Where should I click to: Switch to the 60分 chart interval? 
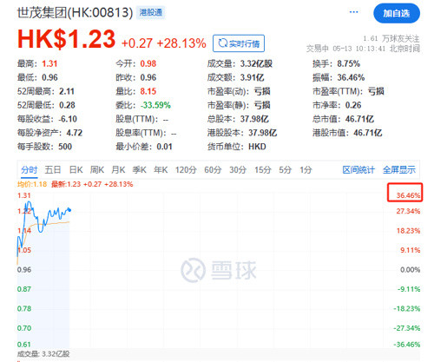coord(213,170)
